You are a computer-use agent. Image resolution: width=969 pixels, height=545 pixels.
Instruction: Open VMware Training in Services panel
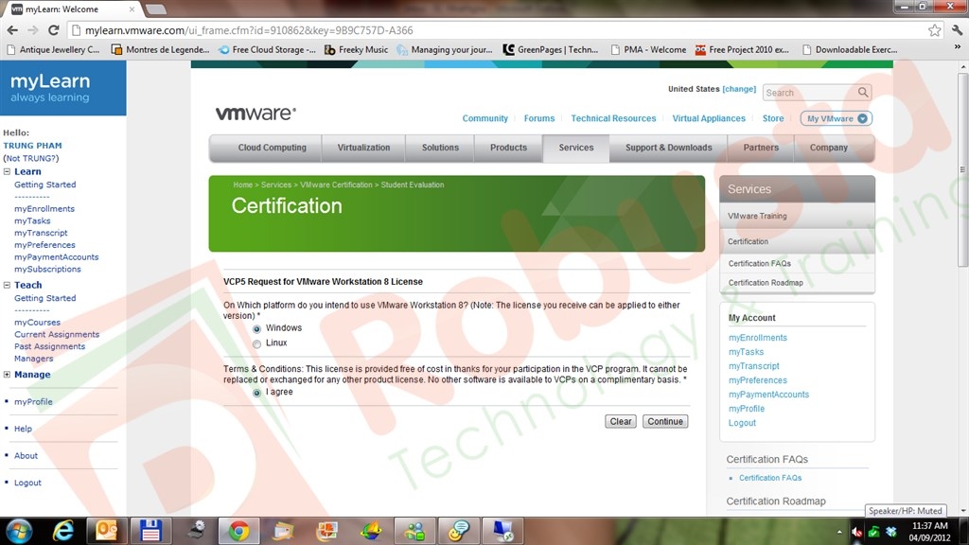pyautogui.click(x=757, y=216)
